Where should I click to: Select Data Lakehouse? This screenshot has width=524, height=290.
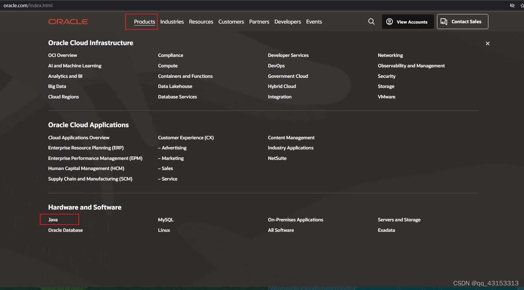point(175,86)
